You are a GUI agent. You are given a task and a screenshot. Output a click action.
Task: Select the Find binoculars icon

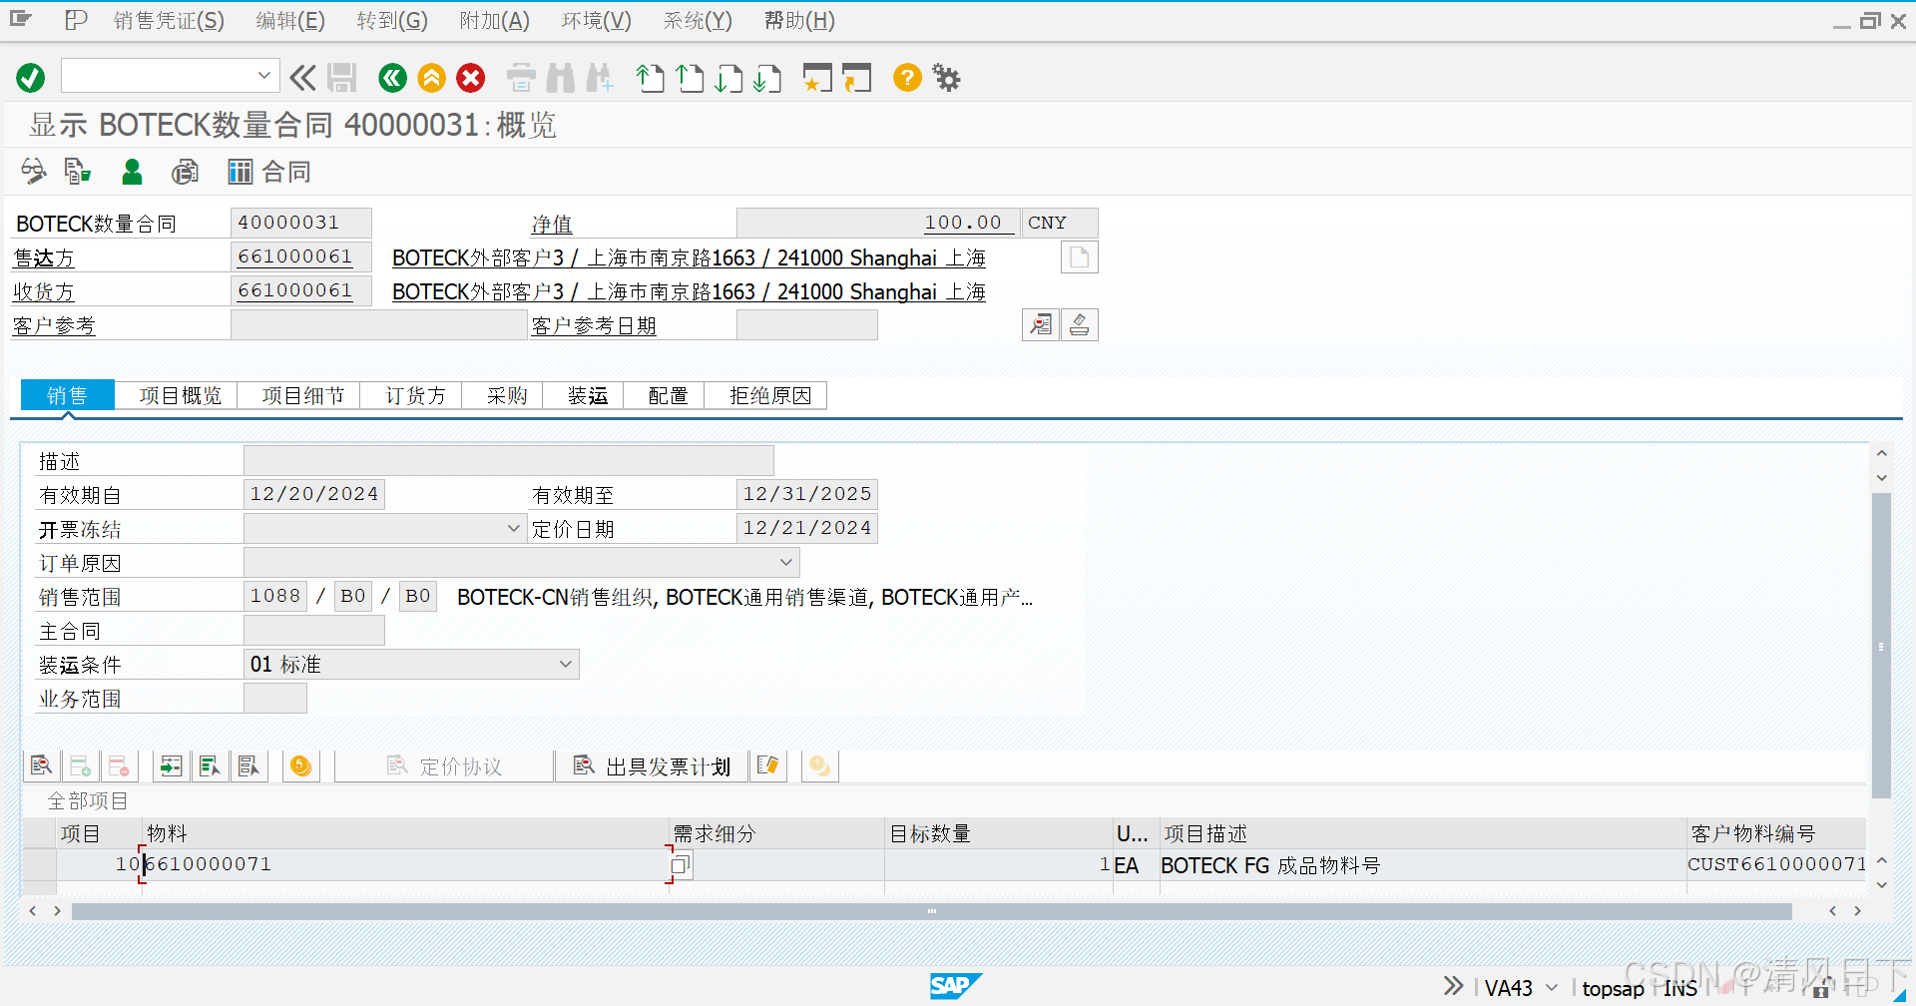(x=561, y=77)
